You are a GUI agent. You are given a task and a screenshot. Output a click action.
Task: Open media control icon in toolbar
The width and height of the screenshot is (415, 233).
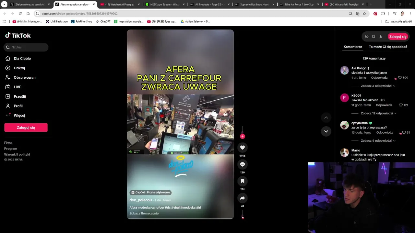395,14
